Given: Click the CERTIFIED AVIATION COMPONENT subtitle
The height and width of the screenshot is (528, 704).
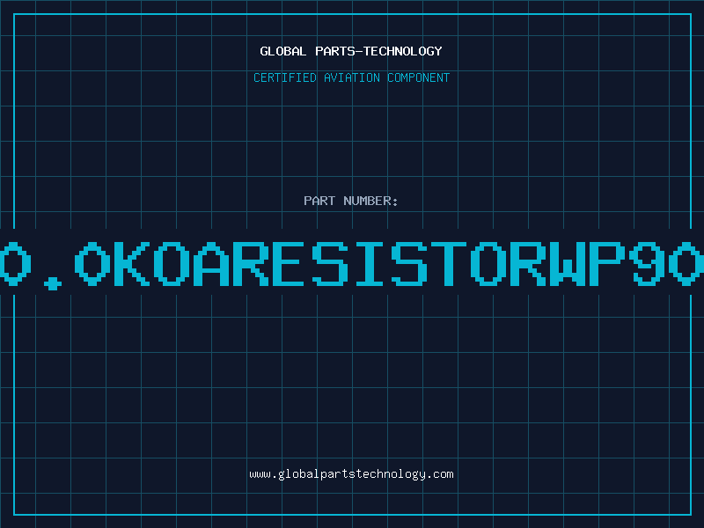Looking at the screenshot, I should 351,77.
